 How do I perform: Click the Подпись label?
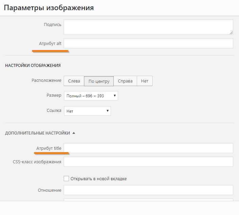click(x=52, y=24)
